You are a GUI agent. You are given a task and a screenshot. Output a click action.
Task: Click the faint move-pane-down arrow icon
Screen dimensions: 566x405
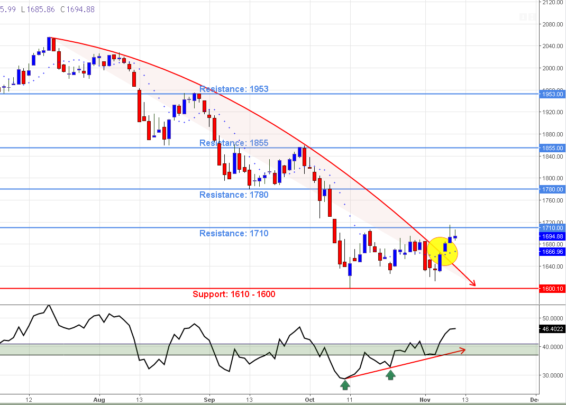523,17
